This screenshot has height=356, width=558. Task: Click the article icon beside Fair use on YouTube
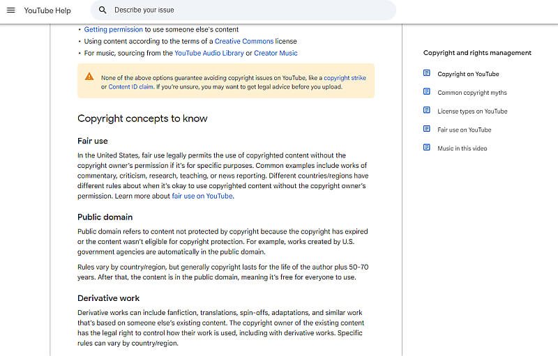[x=427, y=129]
